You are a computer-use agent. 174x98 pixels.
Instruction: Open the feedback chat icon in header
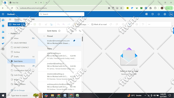pos(153,14)
